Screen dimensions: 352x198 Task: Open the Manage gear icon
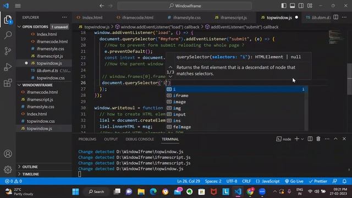[x=8, y=169]
